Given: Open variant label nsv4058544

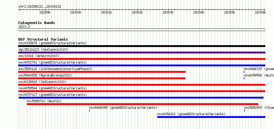Looking at the screenshot, I should (x=53, y=88).
